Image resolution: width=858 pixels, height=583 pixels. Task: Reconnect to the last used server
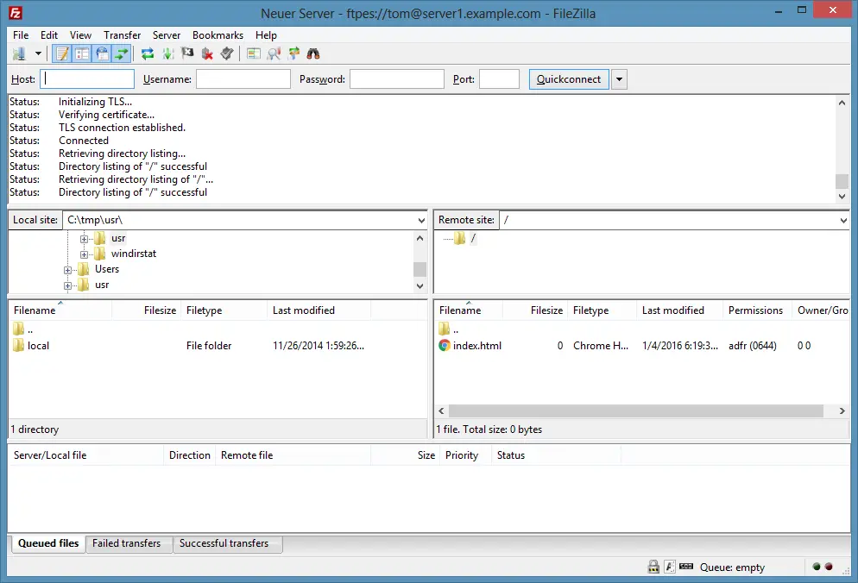pyautogui.click(x=226, y=53)
